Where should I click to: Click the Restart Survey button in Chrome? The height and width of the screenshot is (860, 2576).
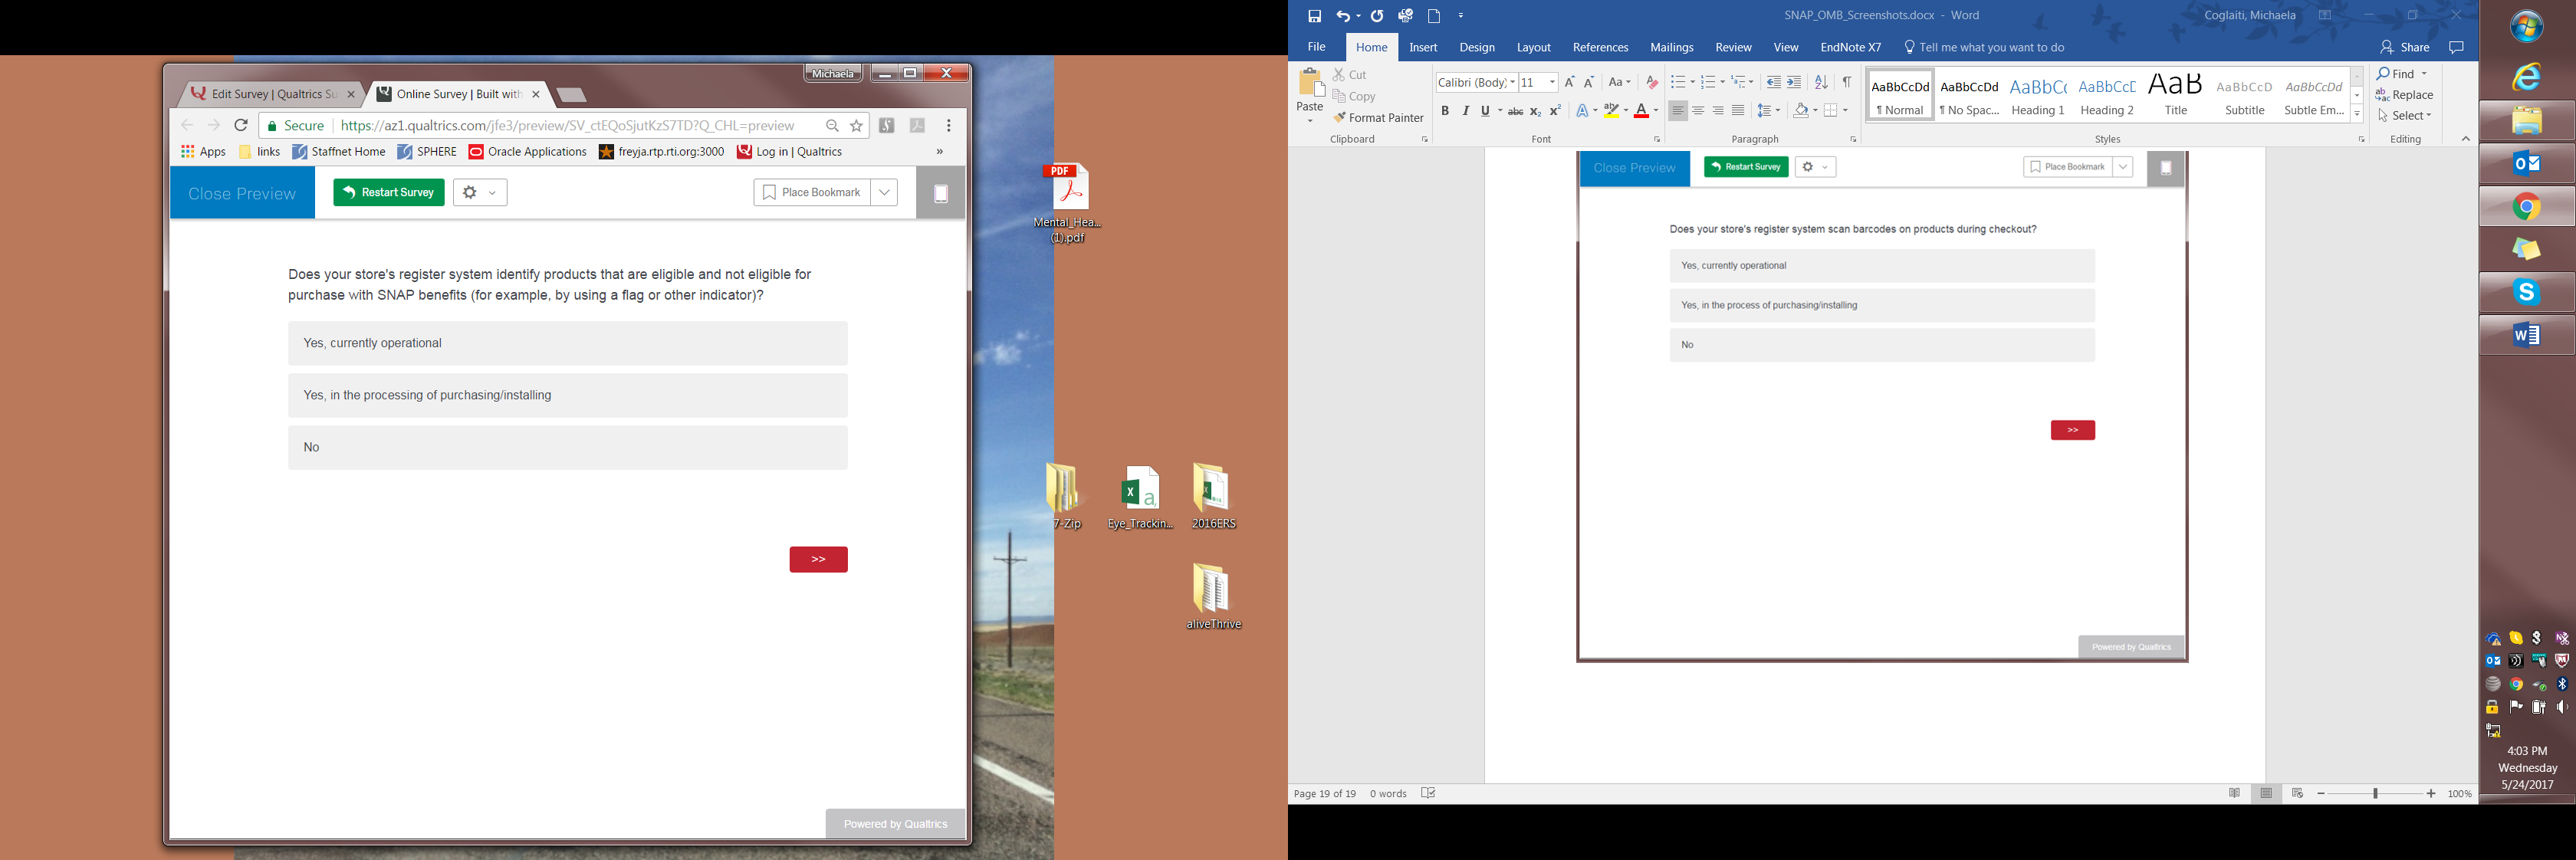pos(389,193)
